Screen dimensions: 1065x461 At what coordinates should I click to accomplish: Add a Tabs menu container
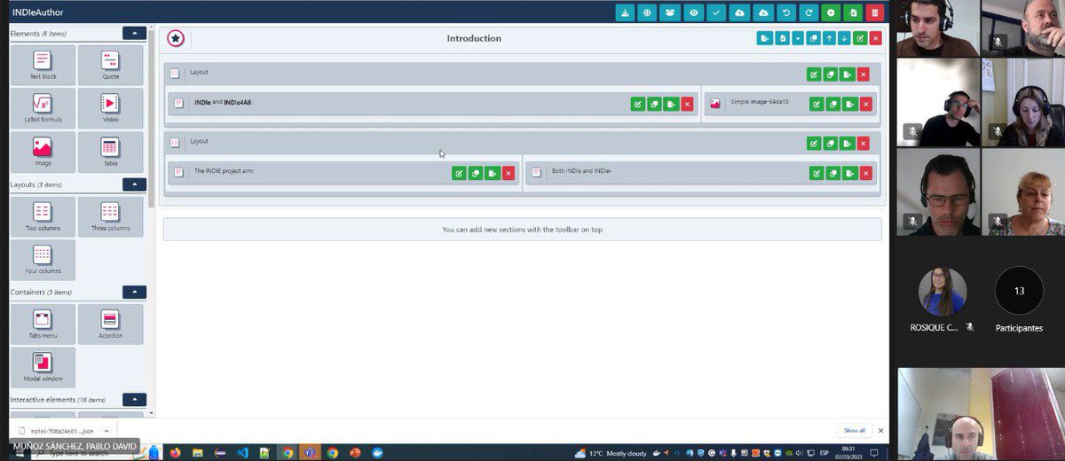point(43,324)
